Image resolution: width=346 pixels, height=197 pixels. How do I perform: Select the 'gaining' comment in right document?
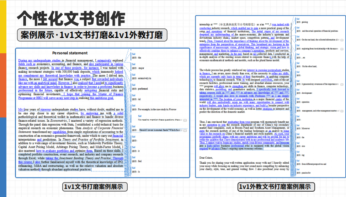302,22
